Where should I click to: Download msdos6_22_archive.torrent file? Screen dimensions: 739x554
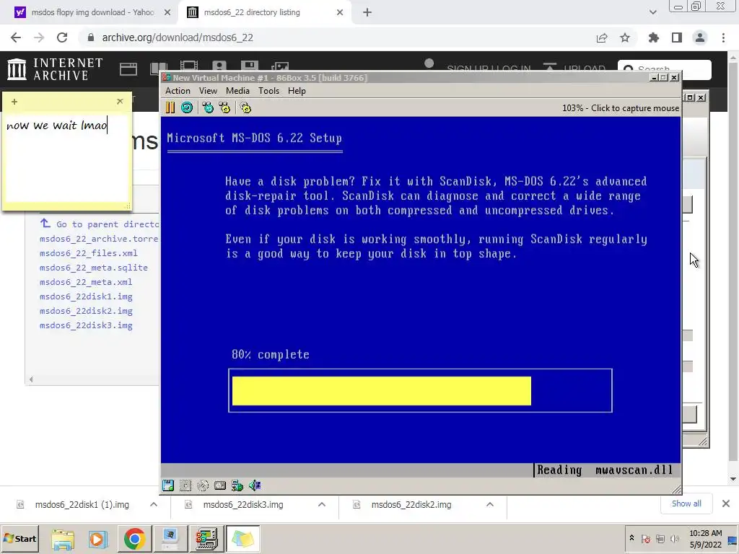click(100, 239)
